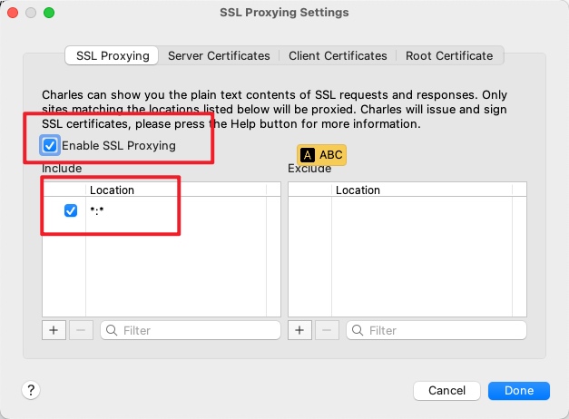Screen dimensions: 569x419
Task: Click the Include Location column header
Action: (176, 190)
